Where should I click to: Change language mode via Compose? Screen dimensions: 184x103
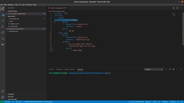165,102
